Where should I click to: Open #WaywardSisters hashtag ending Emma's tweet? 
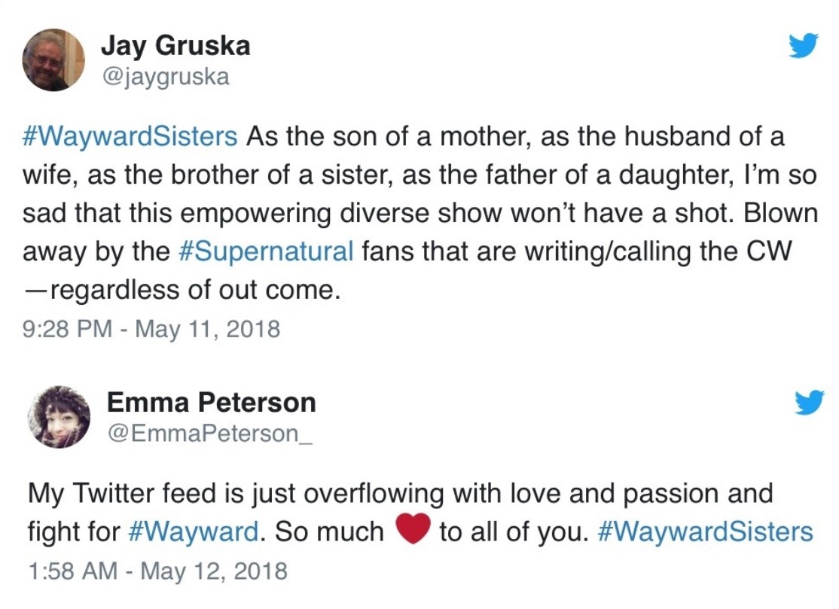click(706, 531)
